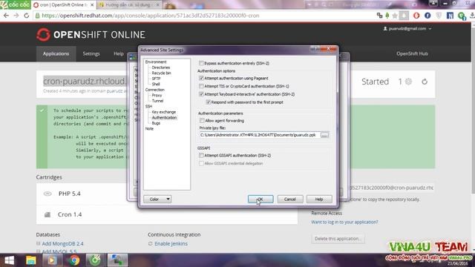
Task: Open the Windows Start button
Action: 9,260
